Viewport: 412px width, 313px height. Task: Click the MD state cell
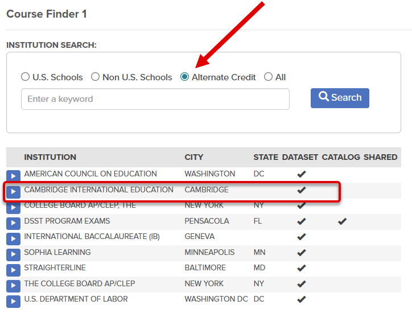coord(259,267)
